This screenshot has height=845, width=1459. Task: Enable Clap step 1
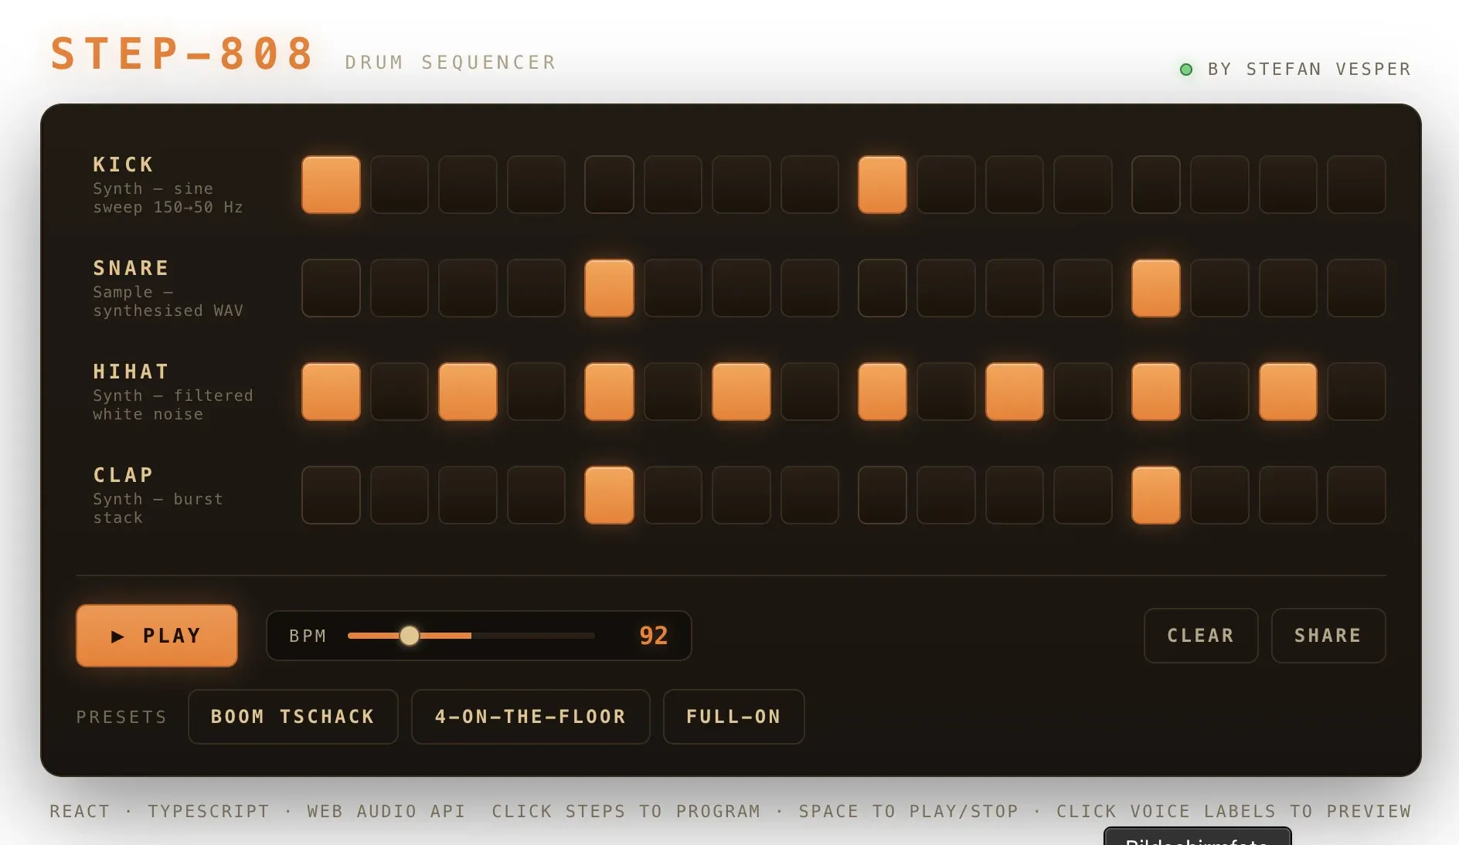(x=331, y=495)
